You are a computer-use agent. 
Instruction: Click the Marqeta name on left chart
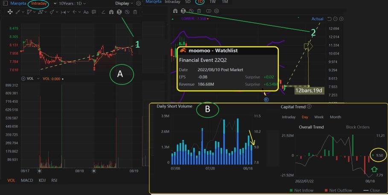click(18, 3)
